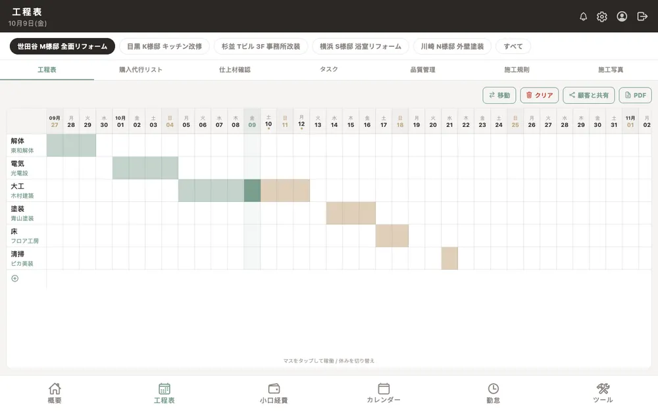Screen dimensions: 658x411
Task: Click the 大工 row label
Action: click(26, 191)
